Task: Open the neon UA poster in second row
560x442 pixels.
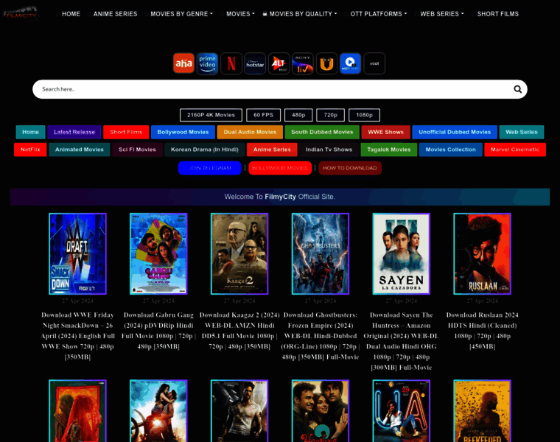Action: click(402, 411)
